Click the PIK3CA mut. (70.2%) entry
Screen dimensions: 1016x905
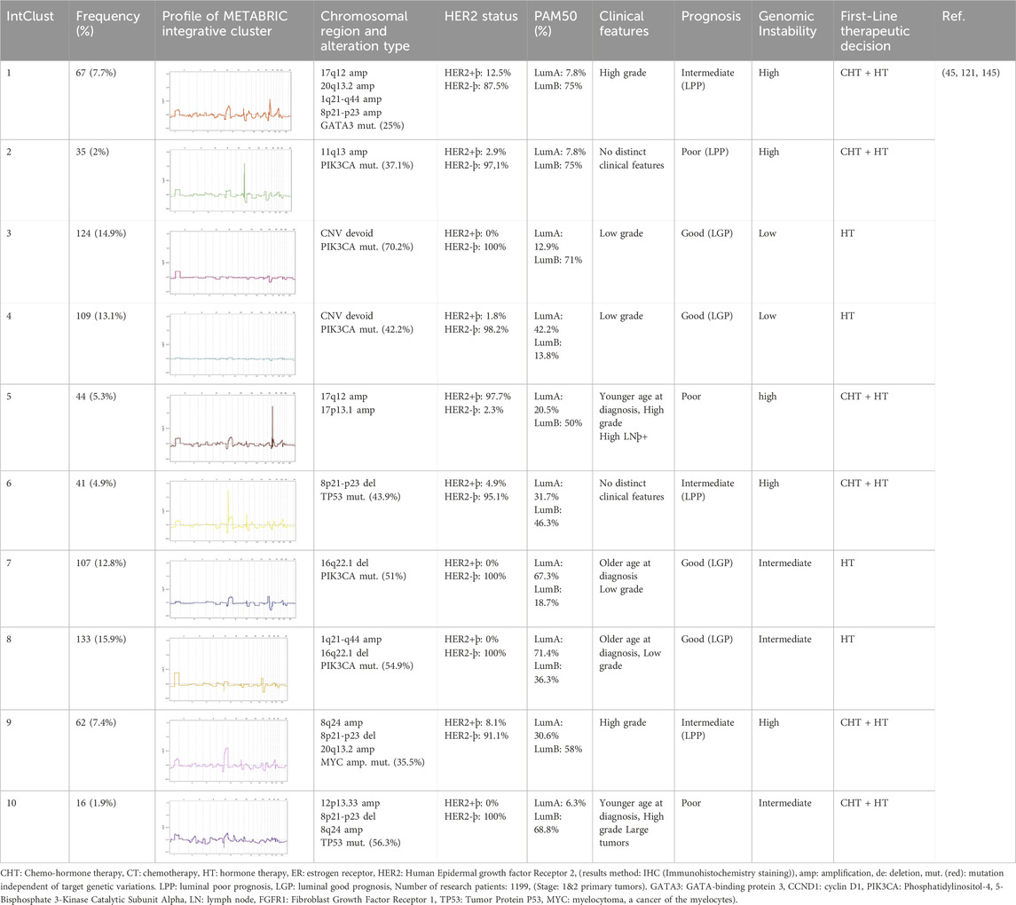[x=366, y=247]
